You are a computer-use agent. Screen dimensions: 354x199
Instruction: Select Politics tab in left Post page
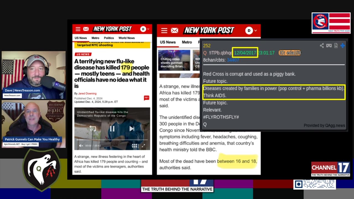109,38
